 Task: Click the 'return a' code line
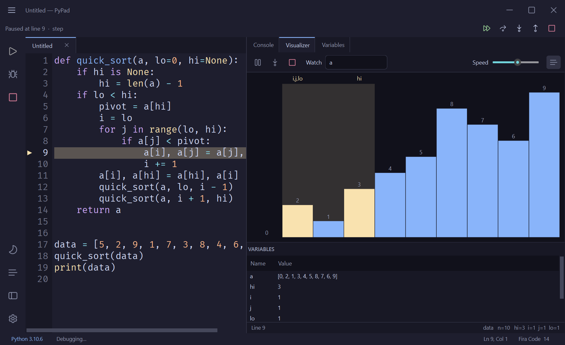[x=99, y=210]
